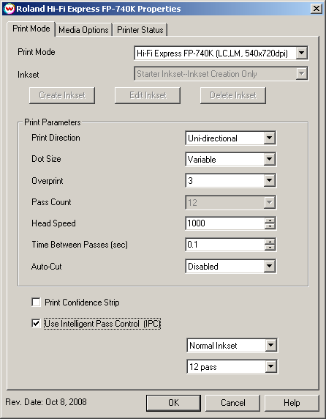Click the Print Parameters group label
The width and height of the screenshot is (326, 419).
pos(53,122)
